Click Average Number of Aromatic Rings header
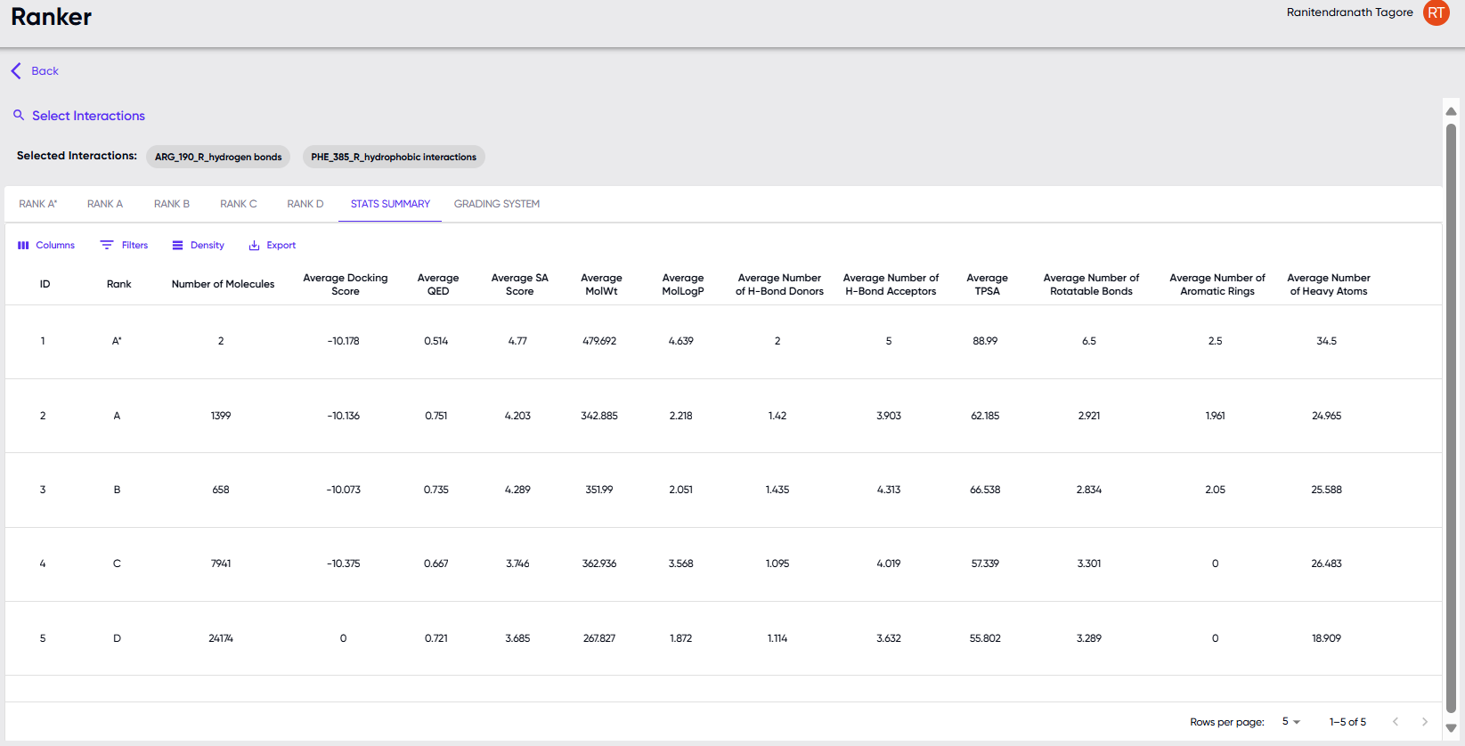The width and height of the screenshot is (1465, 746). 1217,285
